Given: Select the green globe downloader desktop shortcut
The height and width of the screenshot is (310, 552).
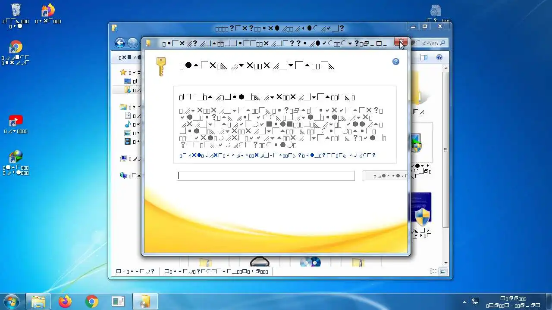Looking at the screenshot, I should pyautogui.click(x=16, y=157).
